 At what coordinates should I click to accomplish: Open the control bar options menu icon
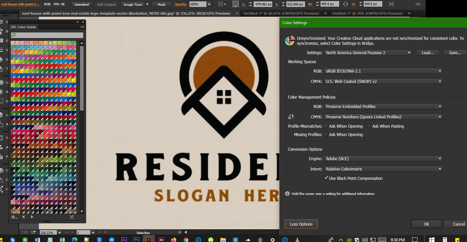pyautogui.click(x=418, y=4)
